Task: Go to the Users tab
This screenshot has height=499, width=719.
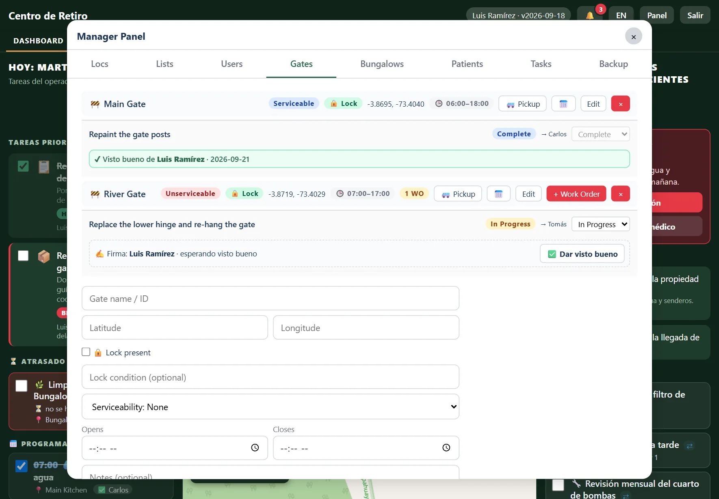Action: pos(232,64)
